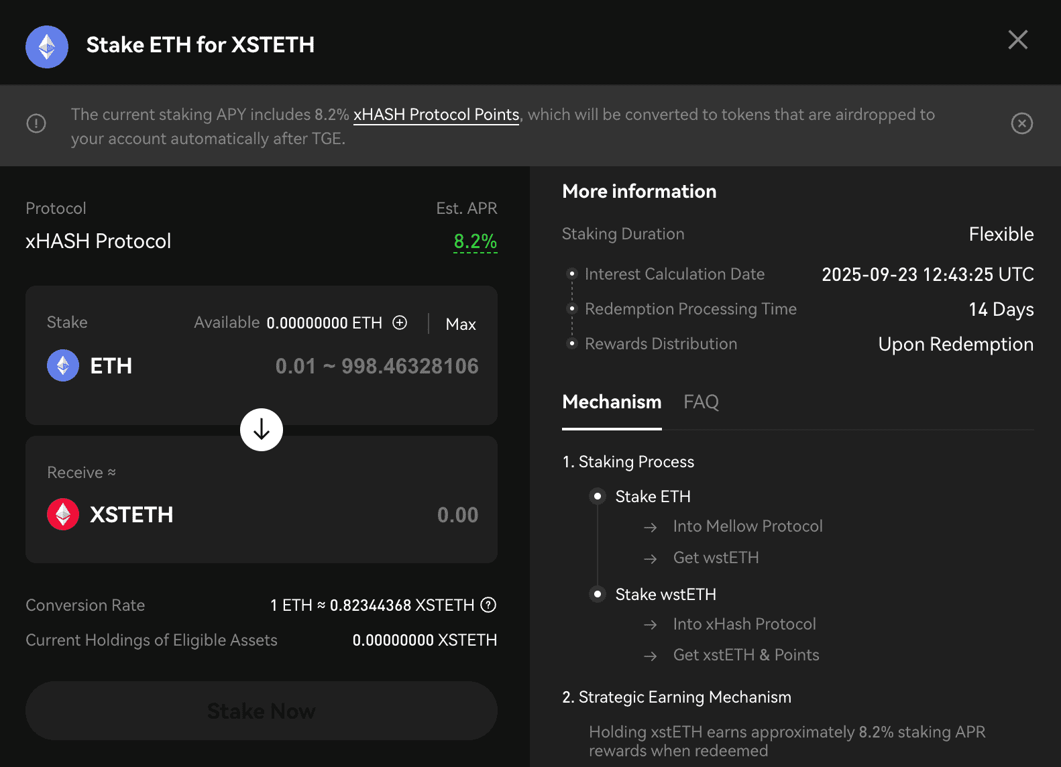The image size is (1061, 767).
Task: Click the '1. Staking Process' heading
Action: click(628, 462)
